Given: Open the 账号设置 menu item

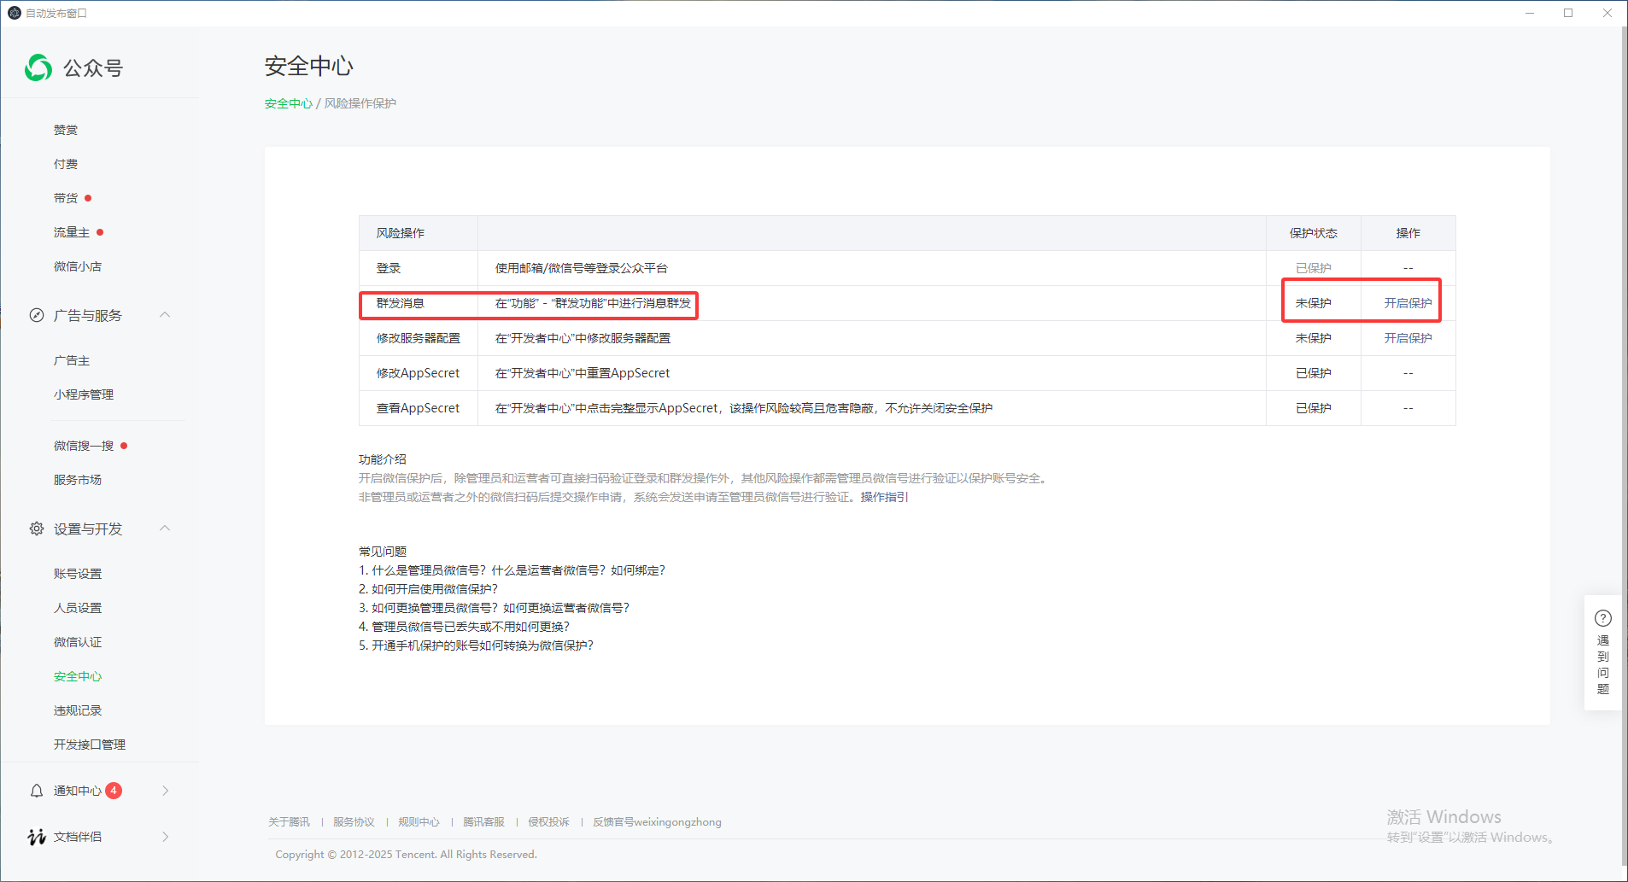Looking at the screenshot, I should (x=78, y=573).
